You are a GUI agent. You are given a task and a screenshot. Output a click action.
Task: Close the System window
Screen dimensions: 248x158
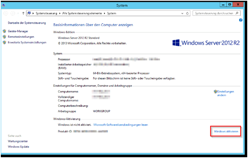click(238, 5)
